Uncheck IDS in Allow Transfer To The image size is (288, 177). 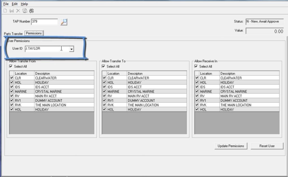[x=104, y=87]
